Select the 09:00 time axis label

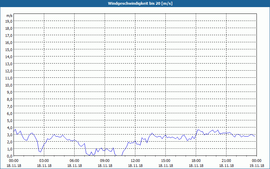tap(105, 161)
